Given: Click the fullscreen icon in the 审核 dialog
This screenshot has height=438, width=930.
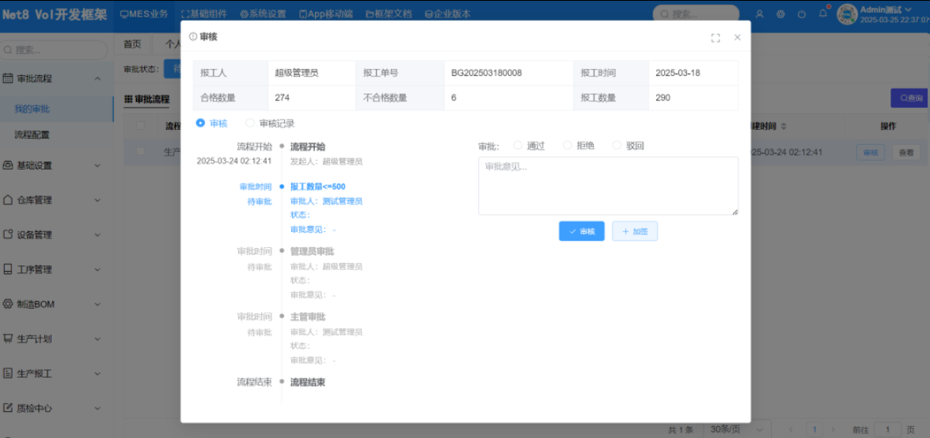Looking at the screenshot, I should pos(716,37).
